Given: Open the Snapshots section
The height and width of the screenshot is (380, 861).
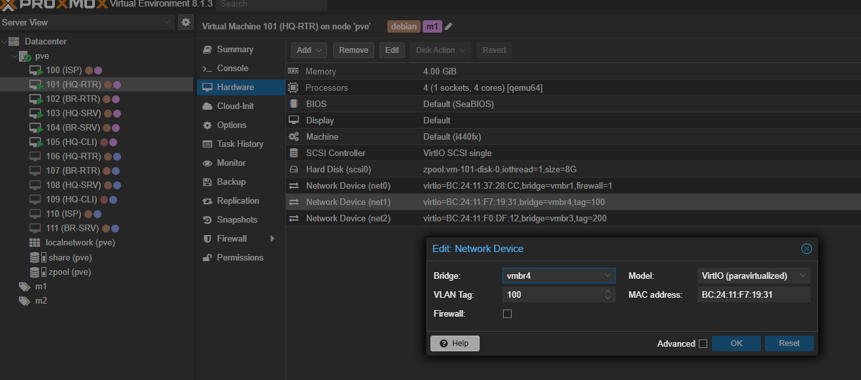Looking at the screenshot, I should point(237,219).
